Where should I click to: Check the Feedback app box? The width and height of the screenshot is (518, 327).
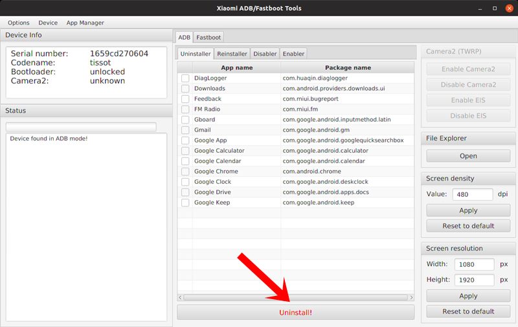pos(185,99)
